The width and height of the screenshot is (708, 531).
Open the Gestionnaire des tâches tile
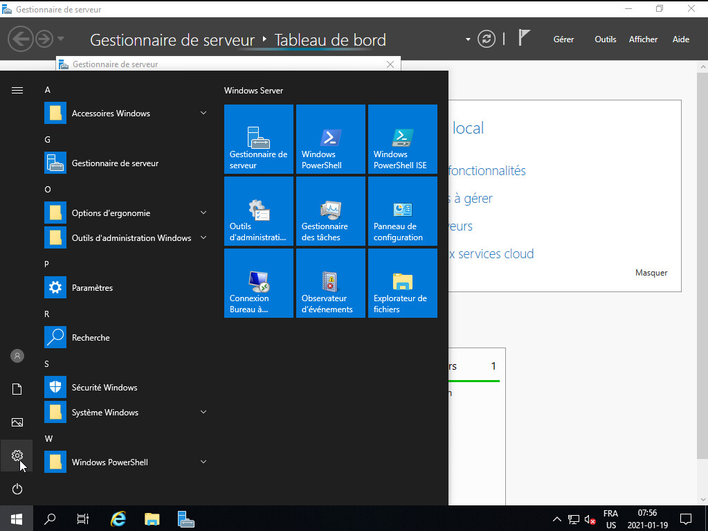[330, 211]
